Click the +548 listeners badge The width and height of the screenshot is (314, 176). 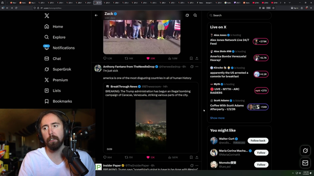(x=258, y=107)
